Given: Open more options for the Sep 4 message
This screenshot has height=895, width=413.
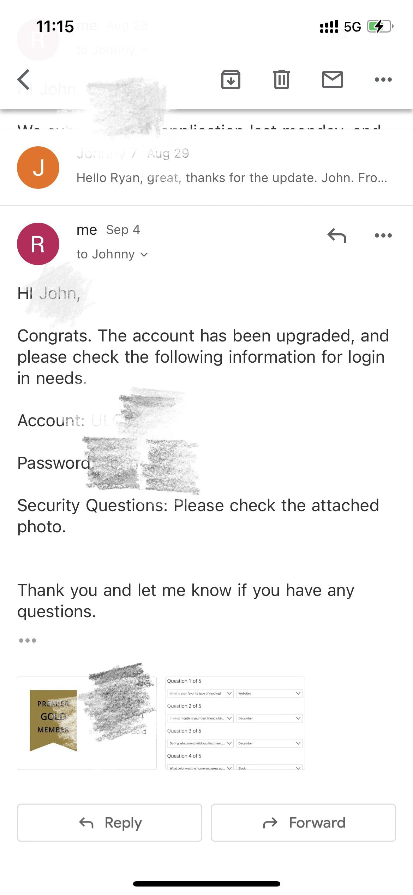Looking at the screenshot, I should (x=383, y=235).
